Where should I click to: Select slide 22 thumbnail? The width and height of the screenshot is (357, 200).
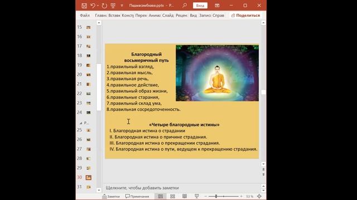pyautogui.click(x=88, y=94)
